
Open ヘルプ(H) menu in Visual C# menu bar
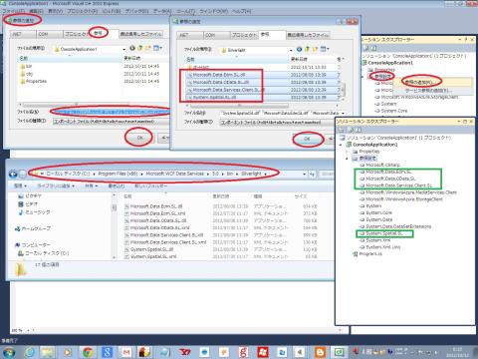tap(241, 11)
